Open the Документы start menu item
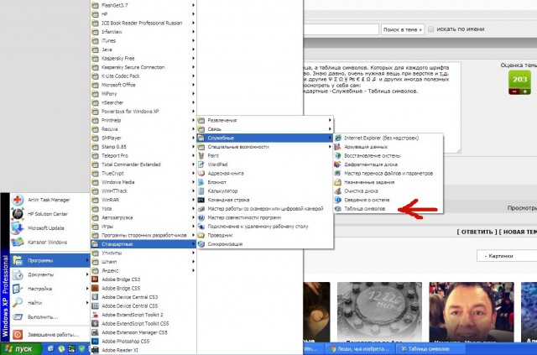Screen dimensions: 537x355 (50, 274)
